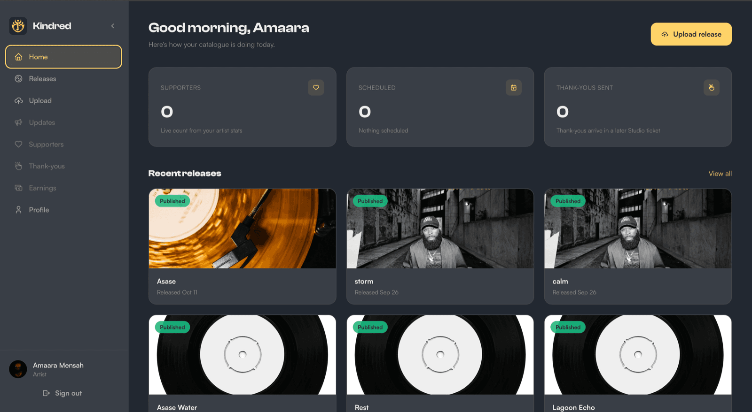Click the "storm" release title
The width and height of the screenshot is (752, 412).
click(364, 282)
